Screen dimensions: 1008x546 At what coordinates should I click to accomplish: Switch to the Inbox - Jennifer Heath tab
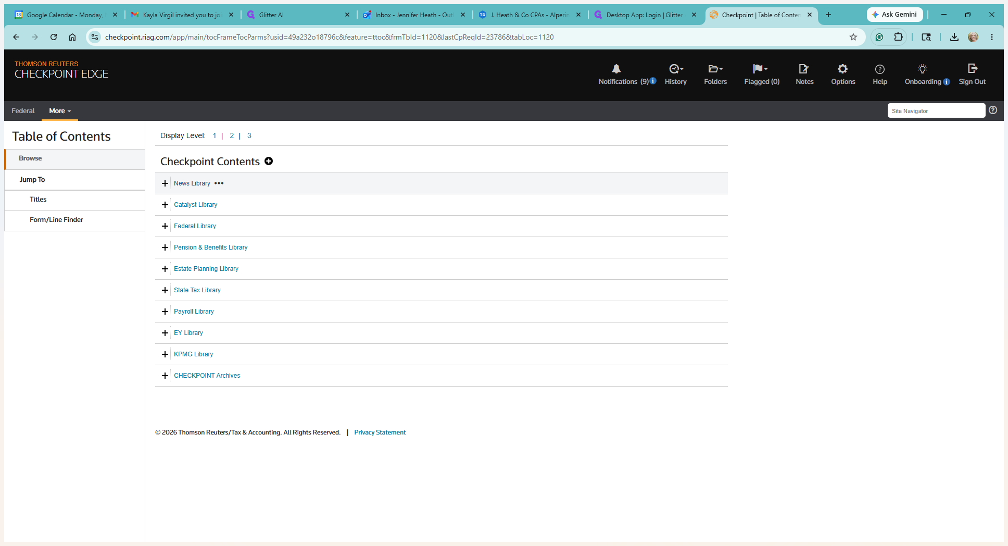click(x=414, y=15)
